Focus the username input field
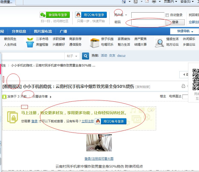 (148, 15)
